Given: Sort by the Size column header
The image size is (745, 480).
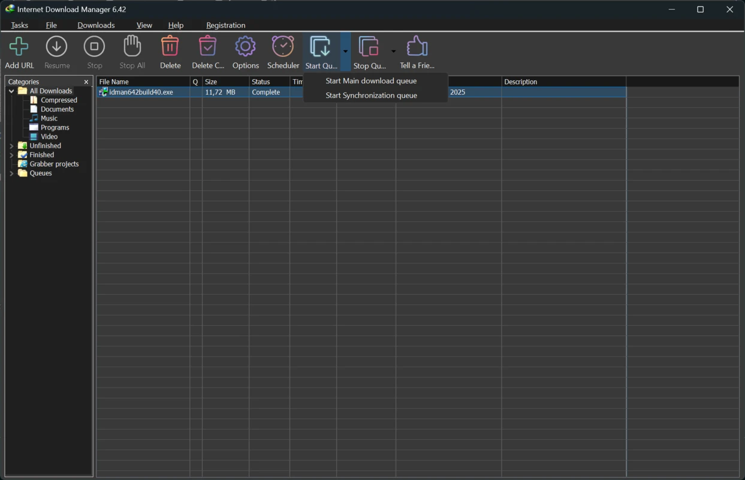Looking at the screenshot, I should pos(226,82).
